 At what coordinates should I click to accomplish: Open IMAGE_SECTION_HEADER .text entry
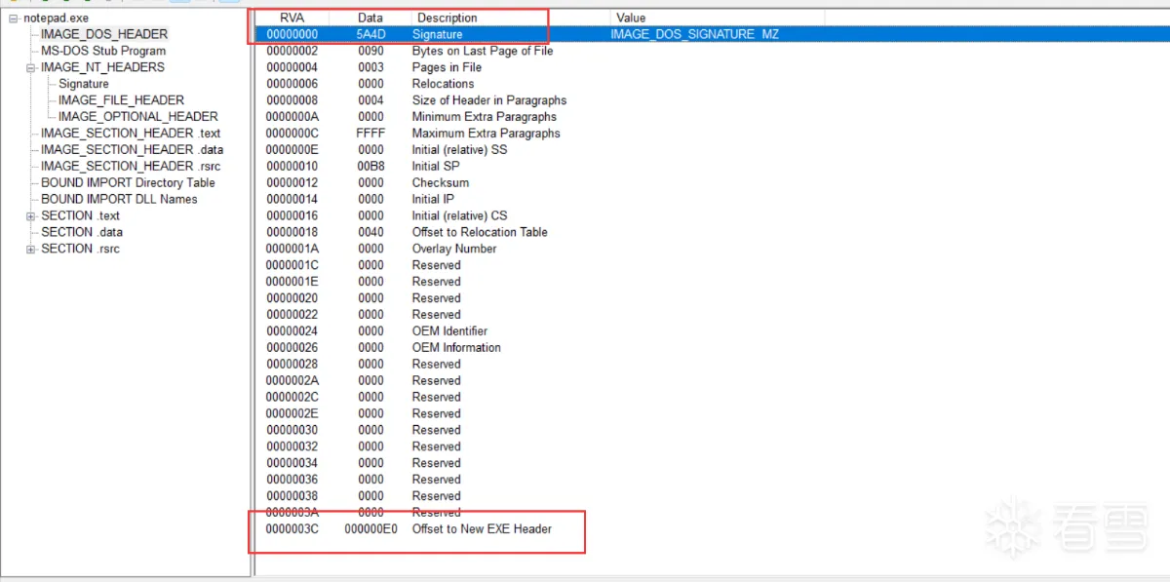(x=131, y=134)
